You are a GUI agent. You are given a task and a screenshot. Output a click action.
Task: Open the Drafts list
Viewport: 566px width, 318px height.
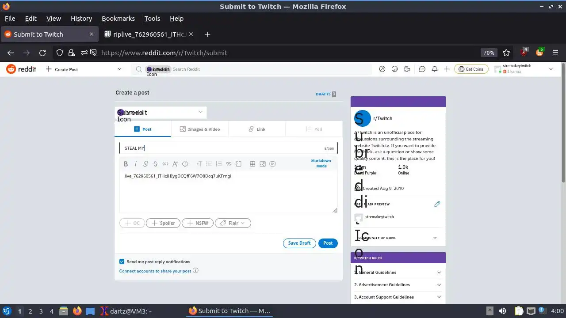(x=326, y=94)
